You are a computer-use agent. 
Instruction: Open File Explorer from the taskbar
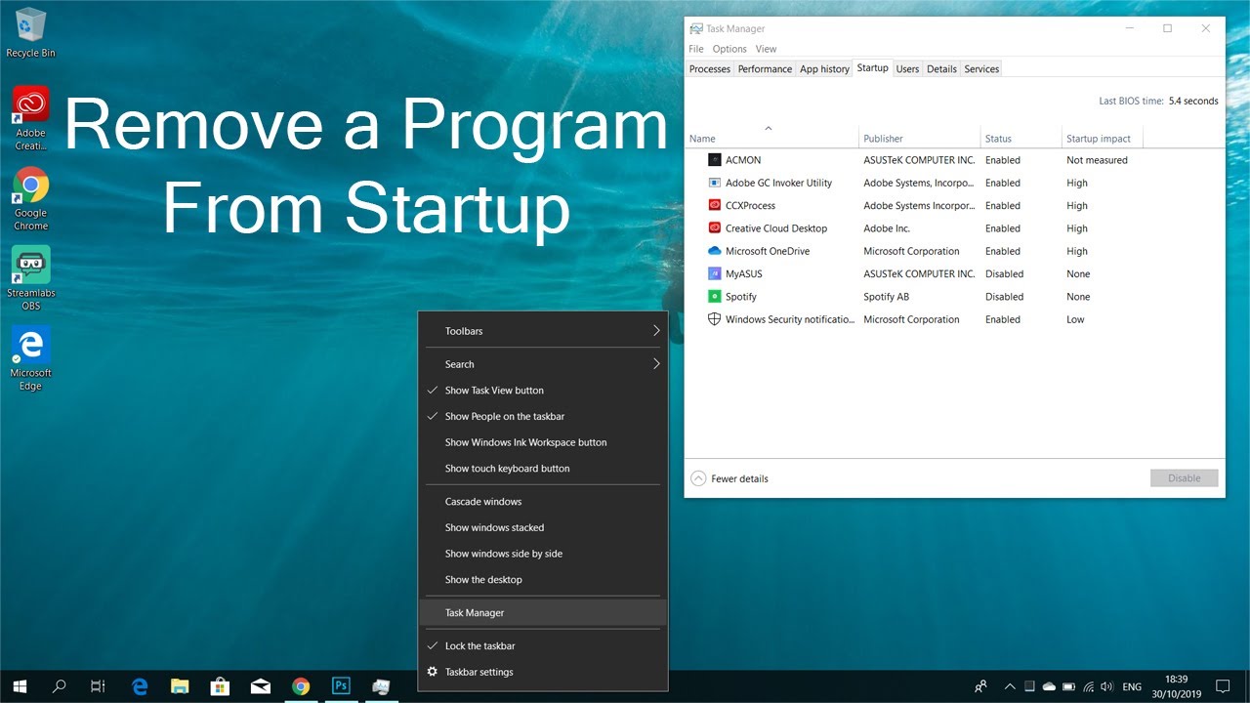click(180, 686)
